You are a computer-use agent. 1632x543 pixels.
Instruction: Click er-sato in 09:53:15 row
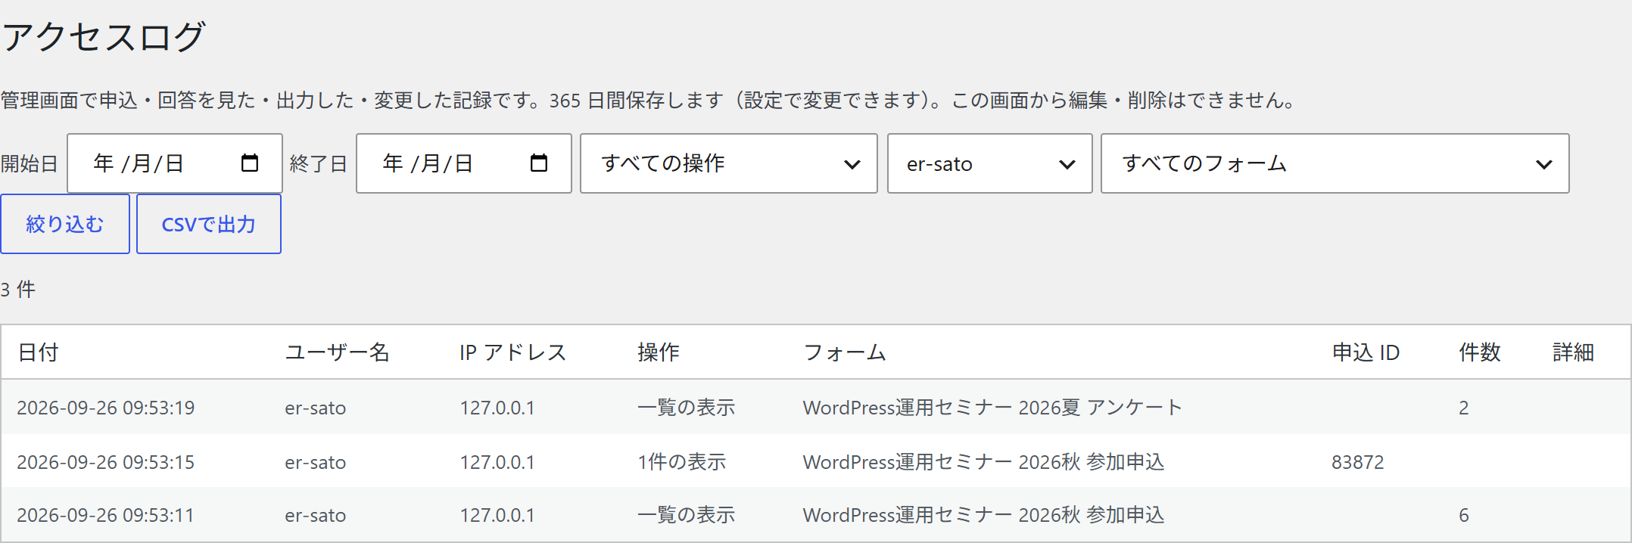(316, 463)
